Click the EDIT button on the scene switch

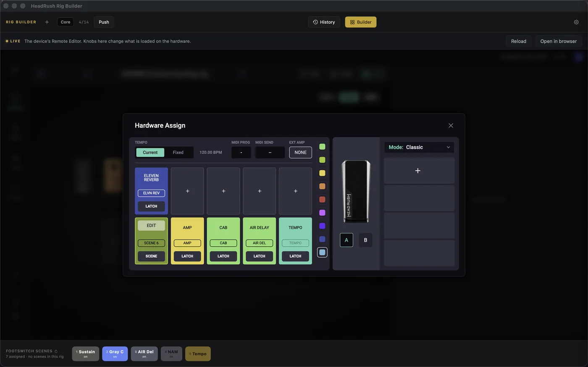coord(151,226)
